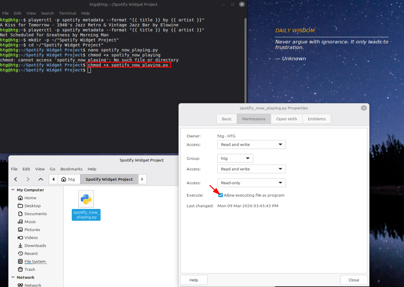404x287 pixels.
Task: Open the file manager View menu
Action: tap(40, 169)
